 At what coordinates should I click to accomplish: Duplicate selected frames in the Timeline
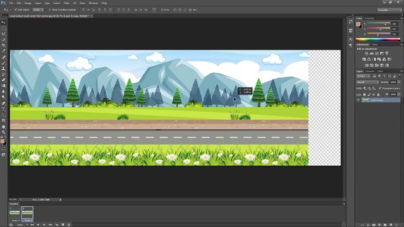(x=63, y=224)
